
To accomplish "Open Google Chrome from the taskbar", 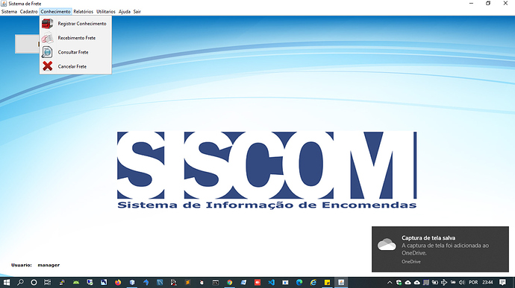I will tap(229, 282).
